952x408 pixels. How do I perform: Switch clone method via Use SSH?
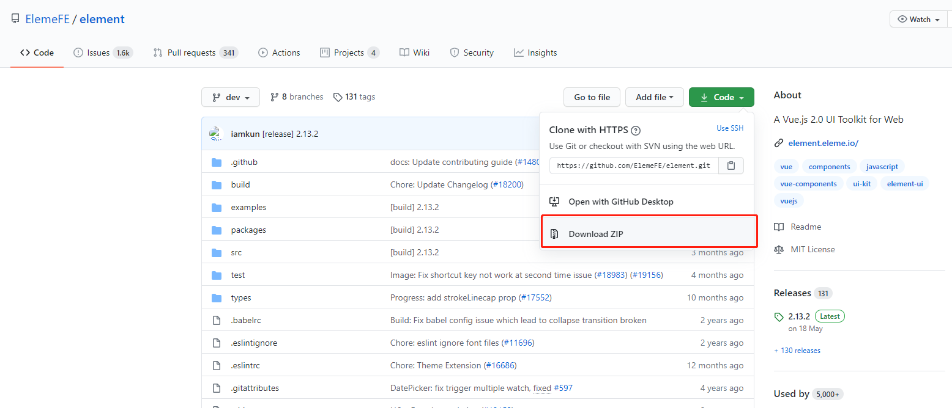[x=730, y=128]
